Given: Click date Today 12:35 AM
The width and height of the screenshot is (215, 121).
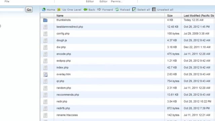Looking at the screenshot, I should [193, 20].
